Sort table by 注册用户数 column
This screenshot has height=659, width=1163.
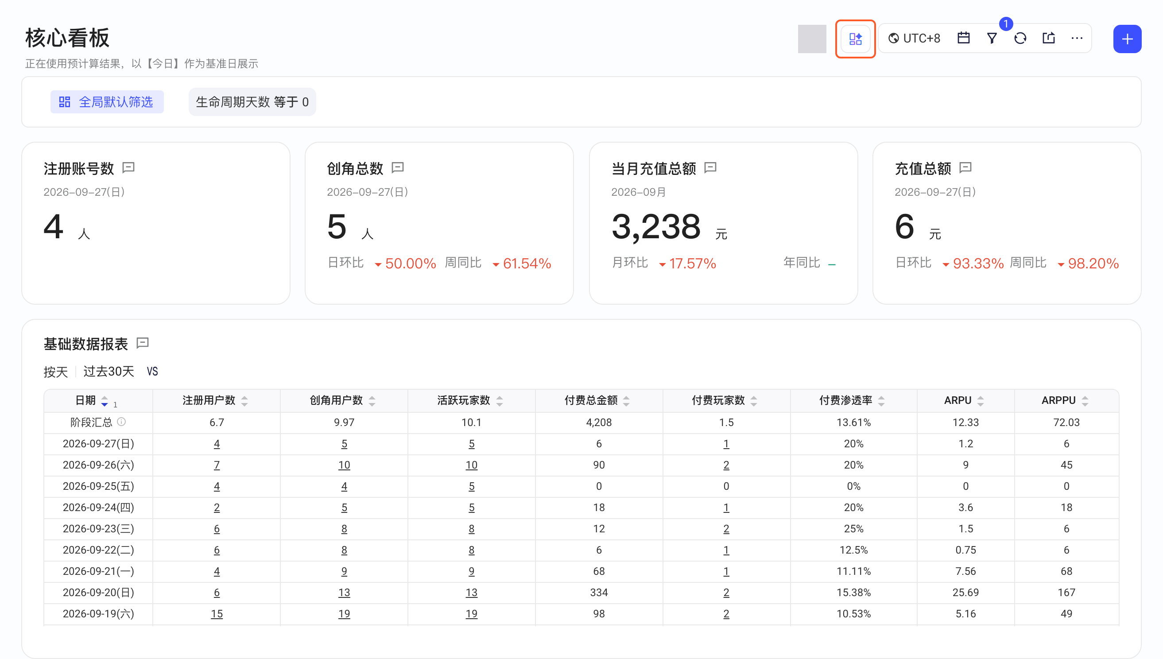[244, 401]
